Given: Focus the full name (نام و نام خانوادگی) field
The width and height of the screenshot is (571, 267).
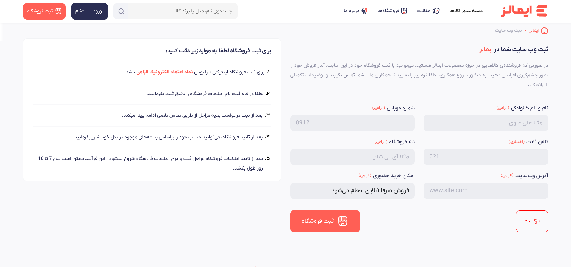Looking at the screenshot, I should [486, 123].
